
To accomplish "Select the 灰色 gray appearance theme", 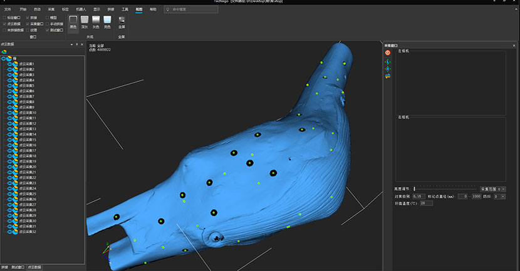I will tap(96, 20).
